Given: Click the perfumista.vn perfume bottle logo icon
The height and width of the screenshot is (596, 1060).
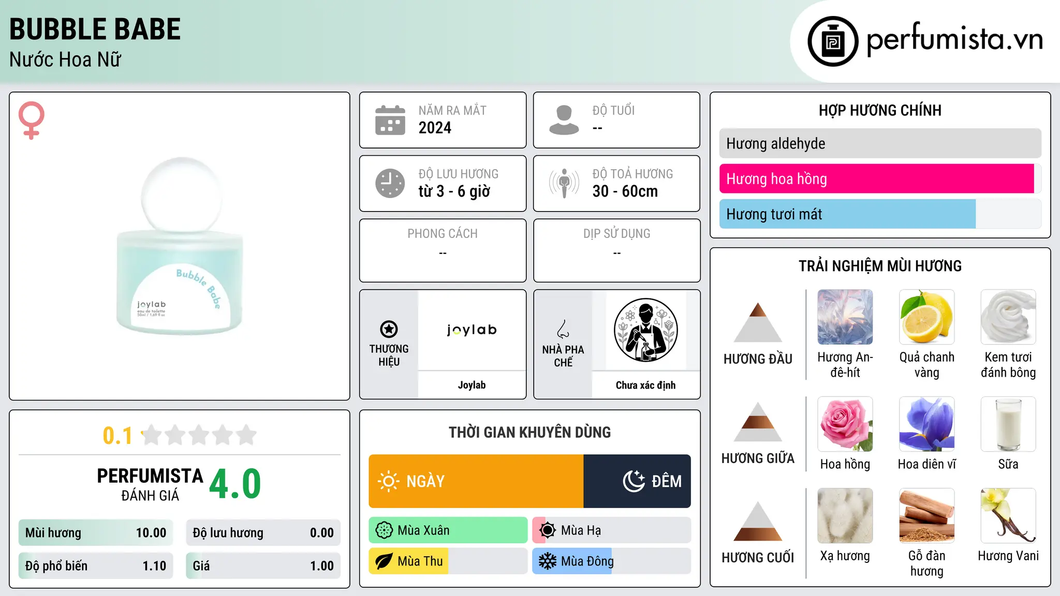Looking at the screenshot, I should coord(833,41).
